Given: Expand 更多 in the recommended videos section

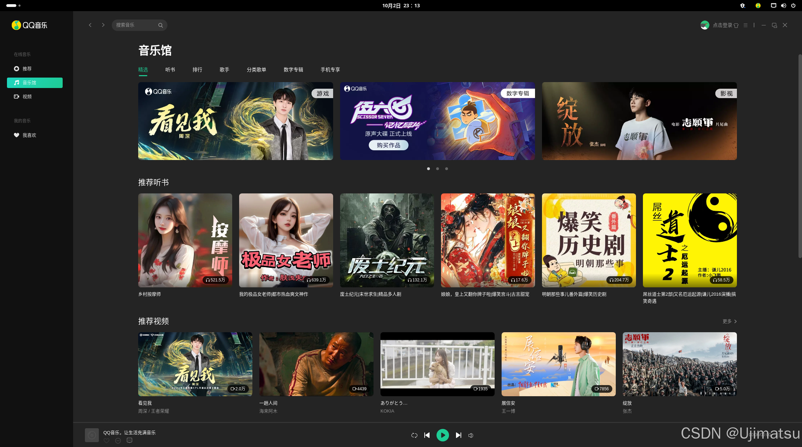Looking at the screenshot, I should point(730,321).
